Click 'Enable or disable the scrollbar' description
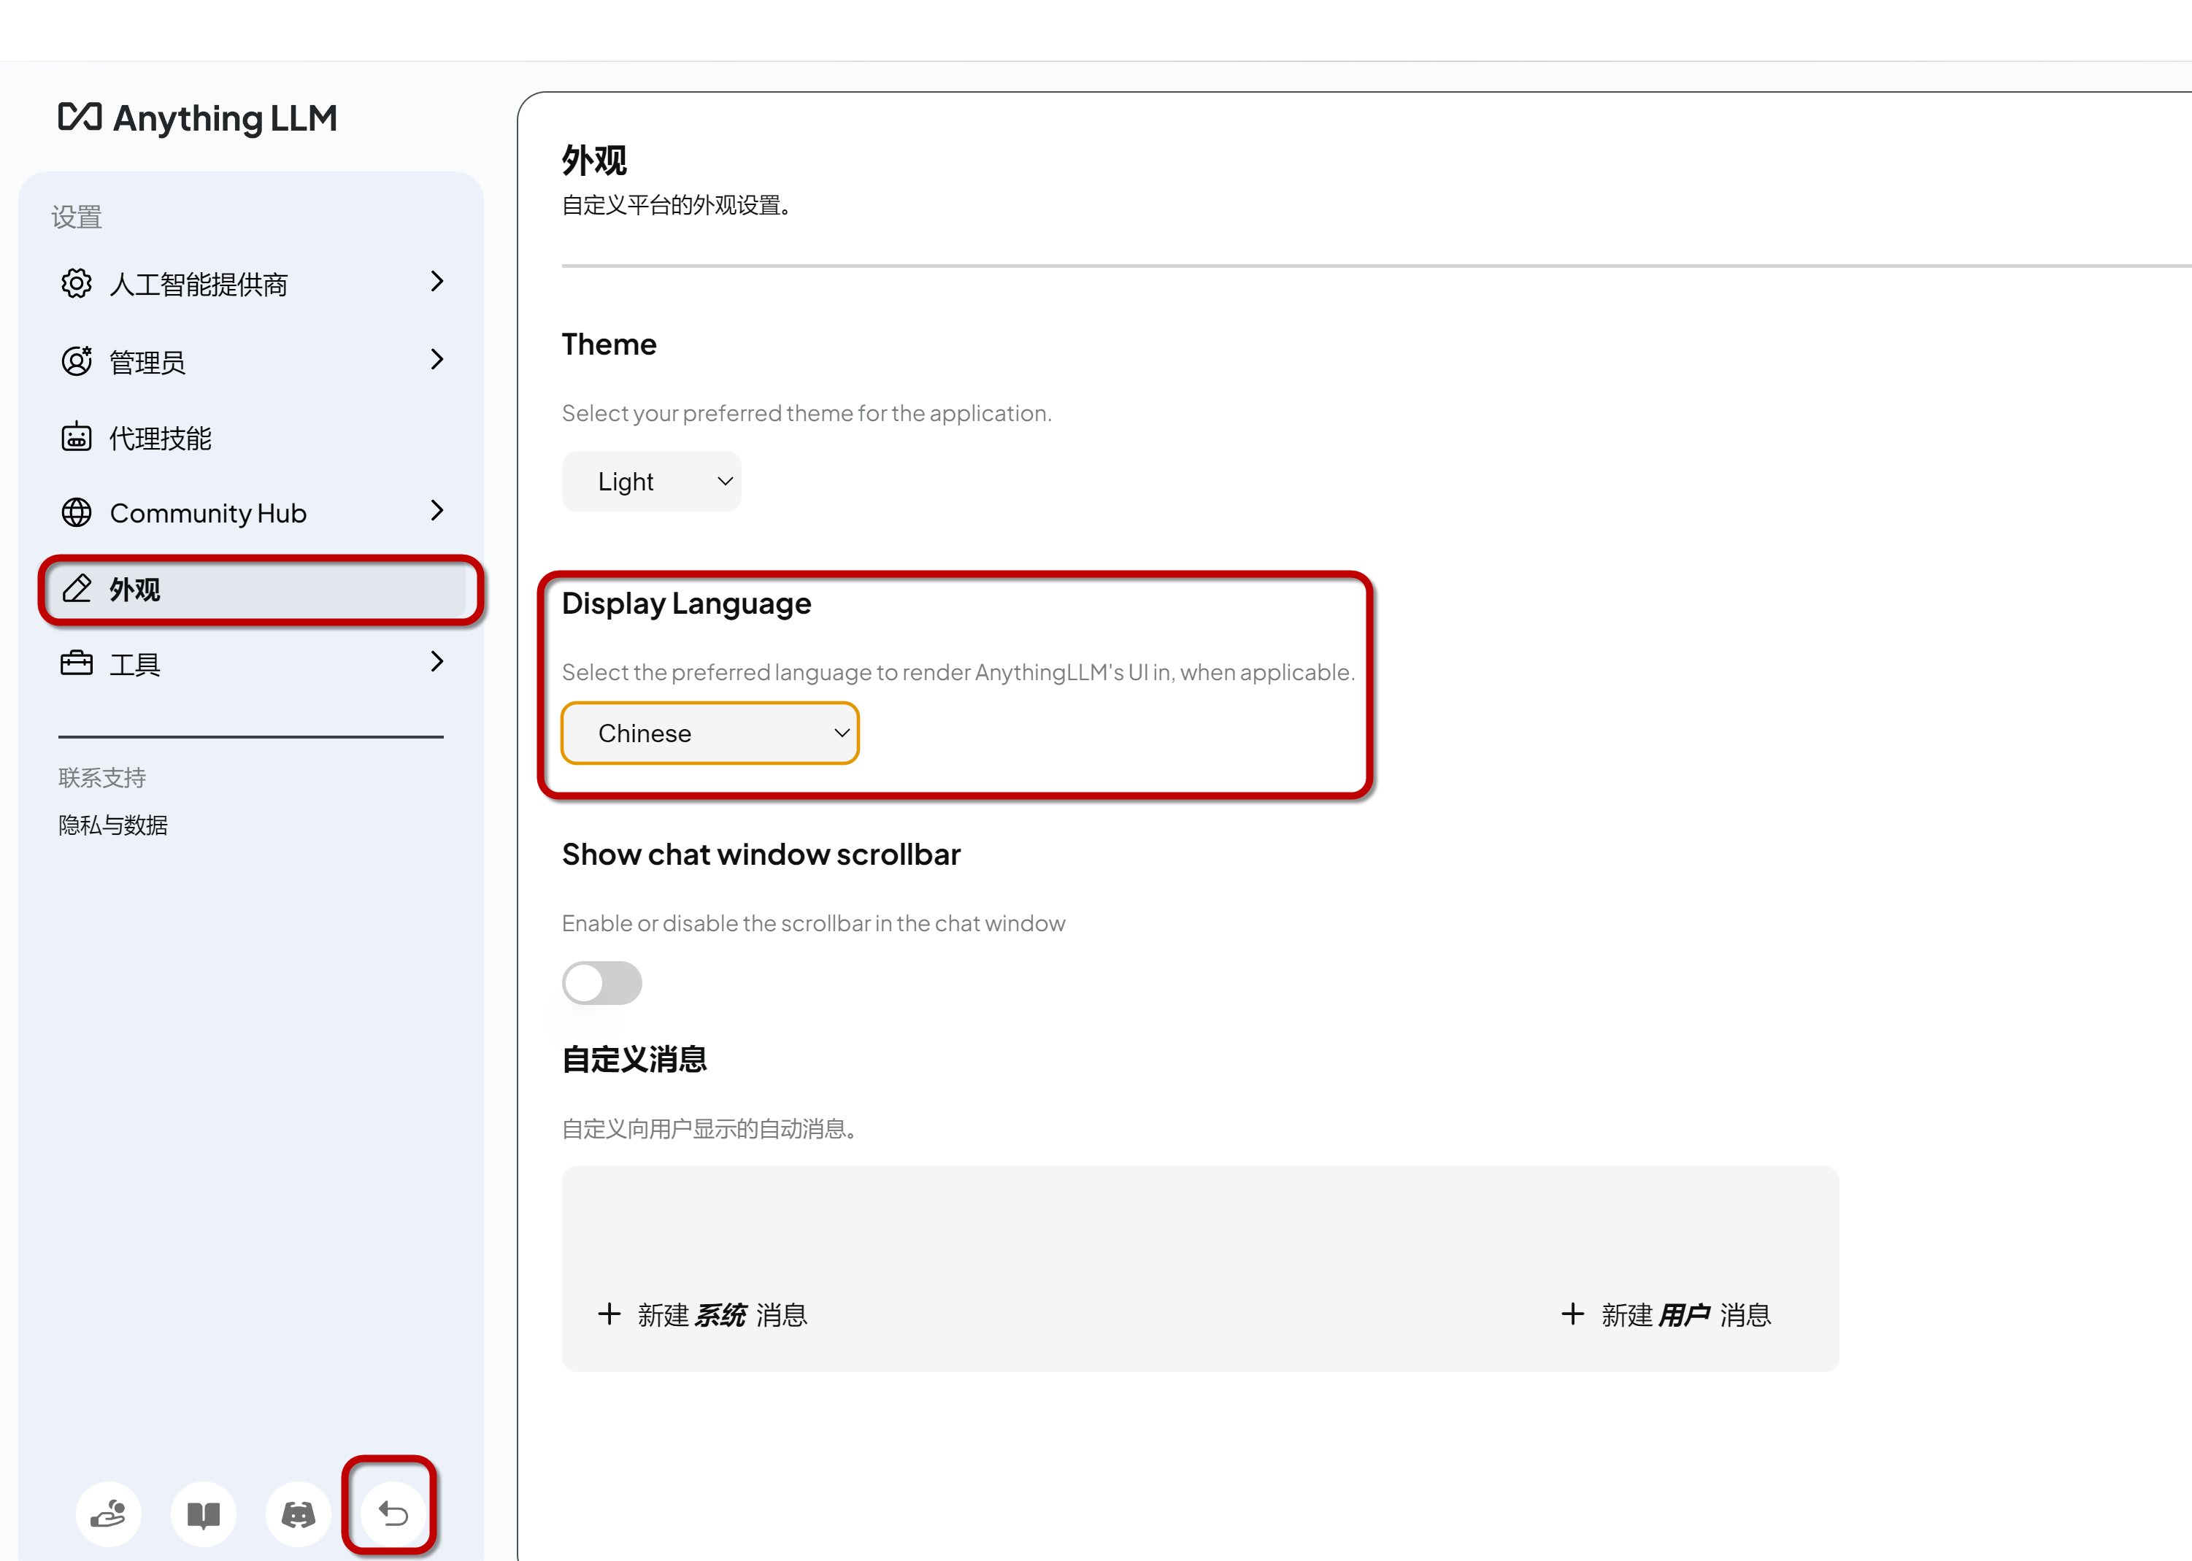The height and width of the screenshot is (1561, 2192). click(813, 924)
